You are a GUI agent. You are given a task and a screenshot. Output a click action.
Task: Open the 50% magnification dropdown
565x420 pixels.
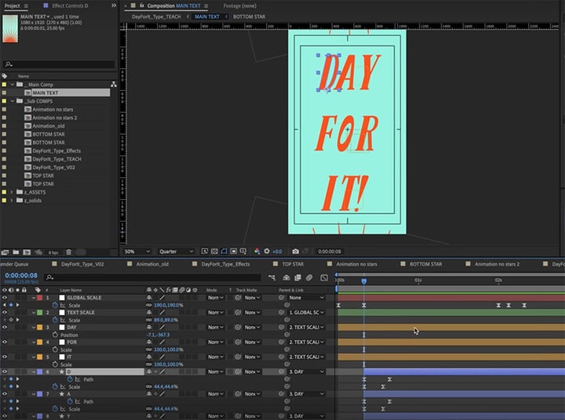tap(137, 252)
